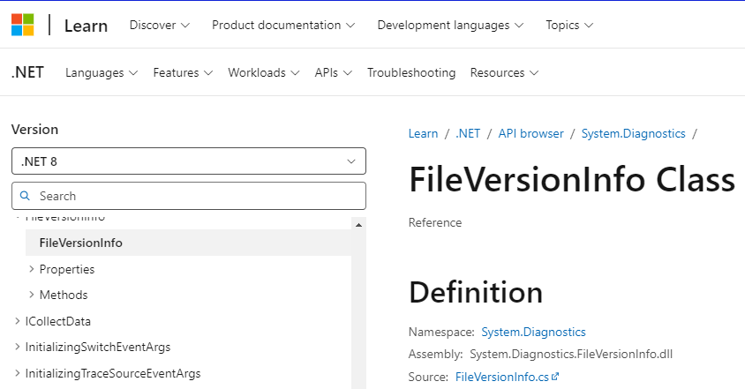Expand the Features dropdown

click(x=183, y=72)
